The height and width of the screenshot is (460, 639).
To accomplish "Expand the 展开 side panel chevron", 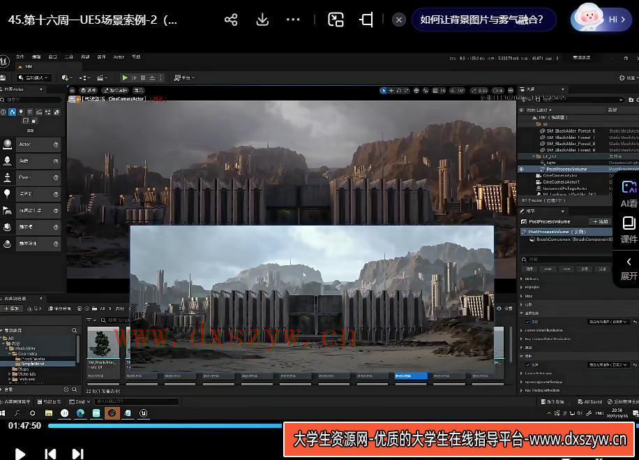I will pos(629,269).
